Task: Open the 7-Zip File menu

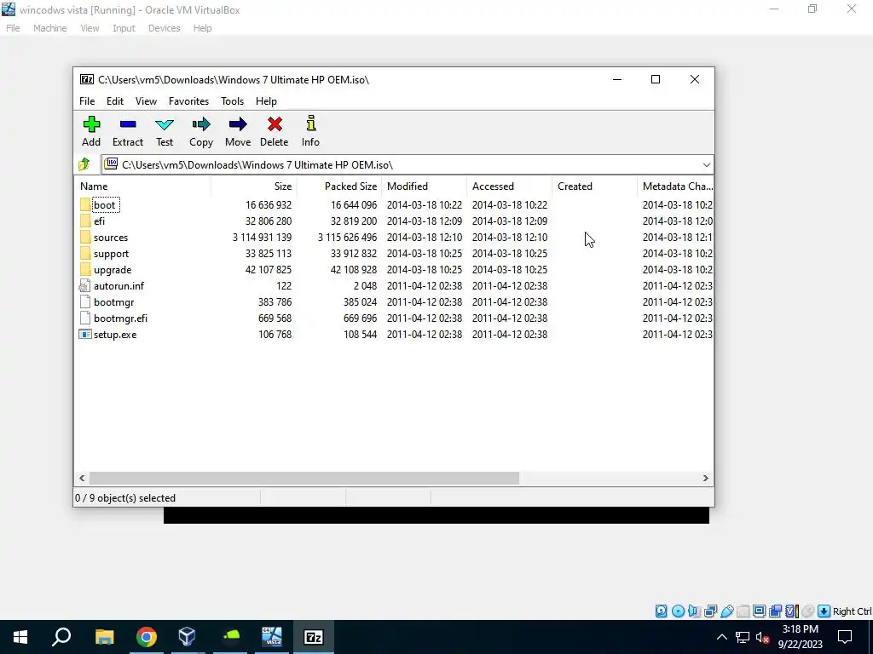Action: coord(87,101)
